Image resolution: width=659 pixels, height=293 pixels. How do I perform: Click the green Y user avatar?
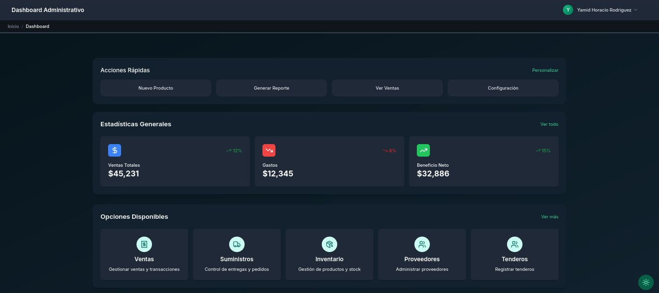pyautogui.click(x=568, y=10)
